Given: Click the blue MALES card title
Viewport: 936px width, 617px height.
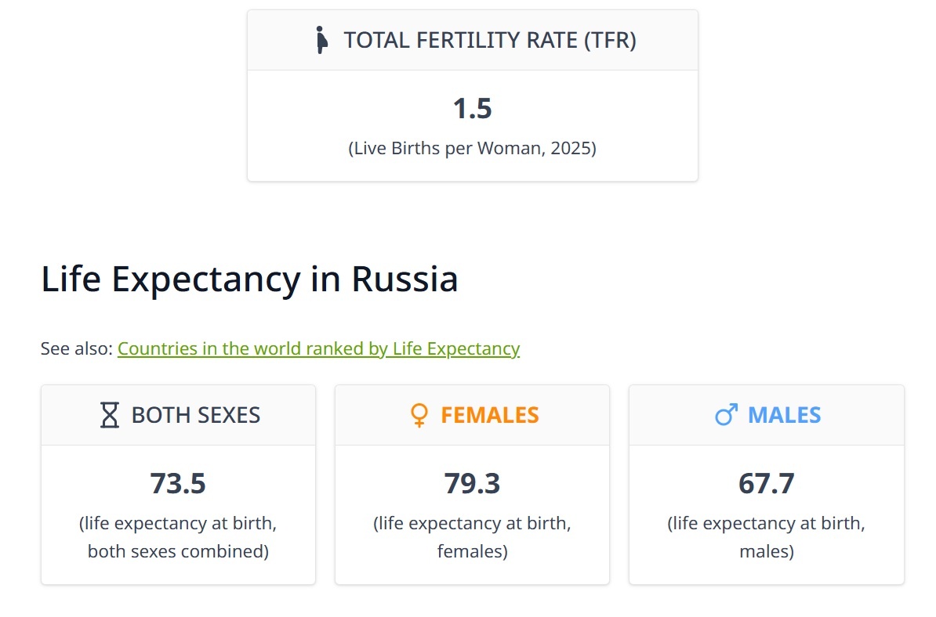Looking at the screenshot, I should tap(784, 415).
